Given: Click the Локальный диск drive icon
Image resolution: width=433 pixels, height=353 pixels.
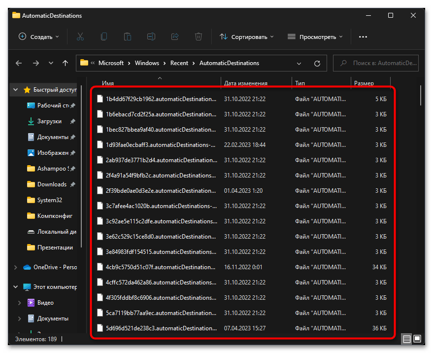Looking at the screenshot, I should [31, 232].
